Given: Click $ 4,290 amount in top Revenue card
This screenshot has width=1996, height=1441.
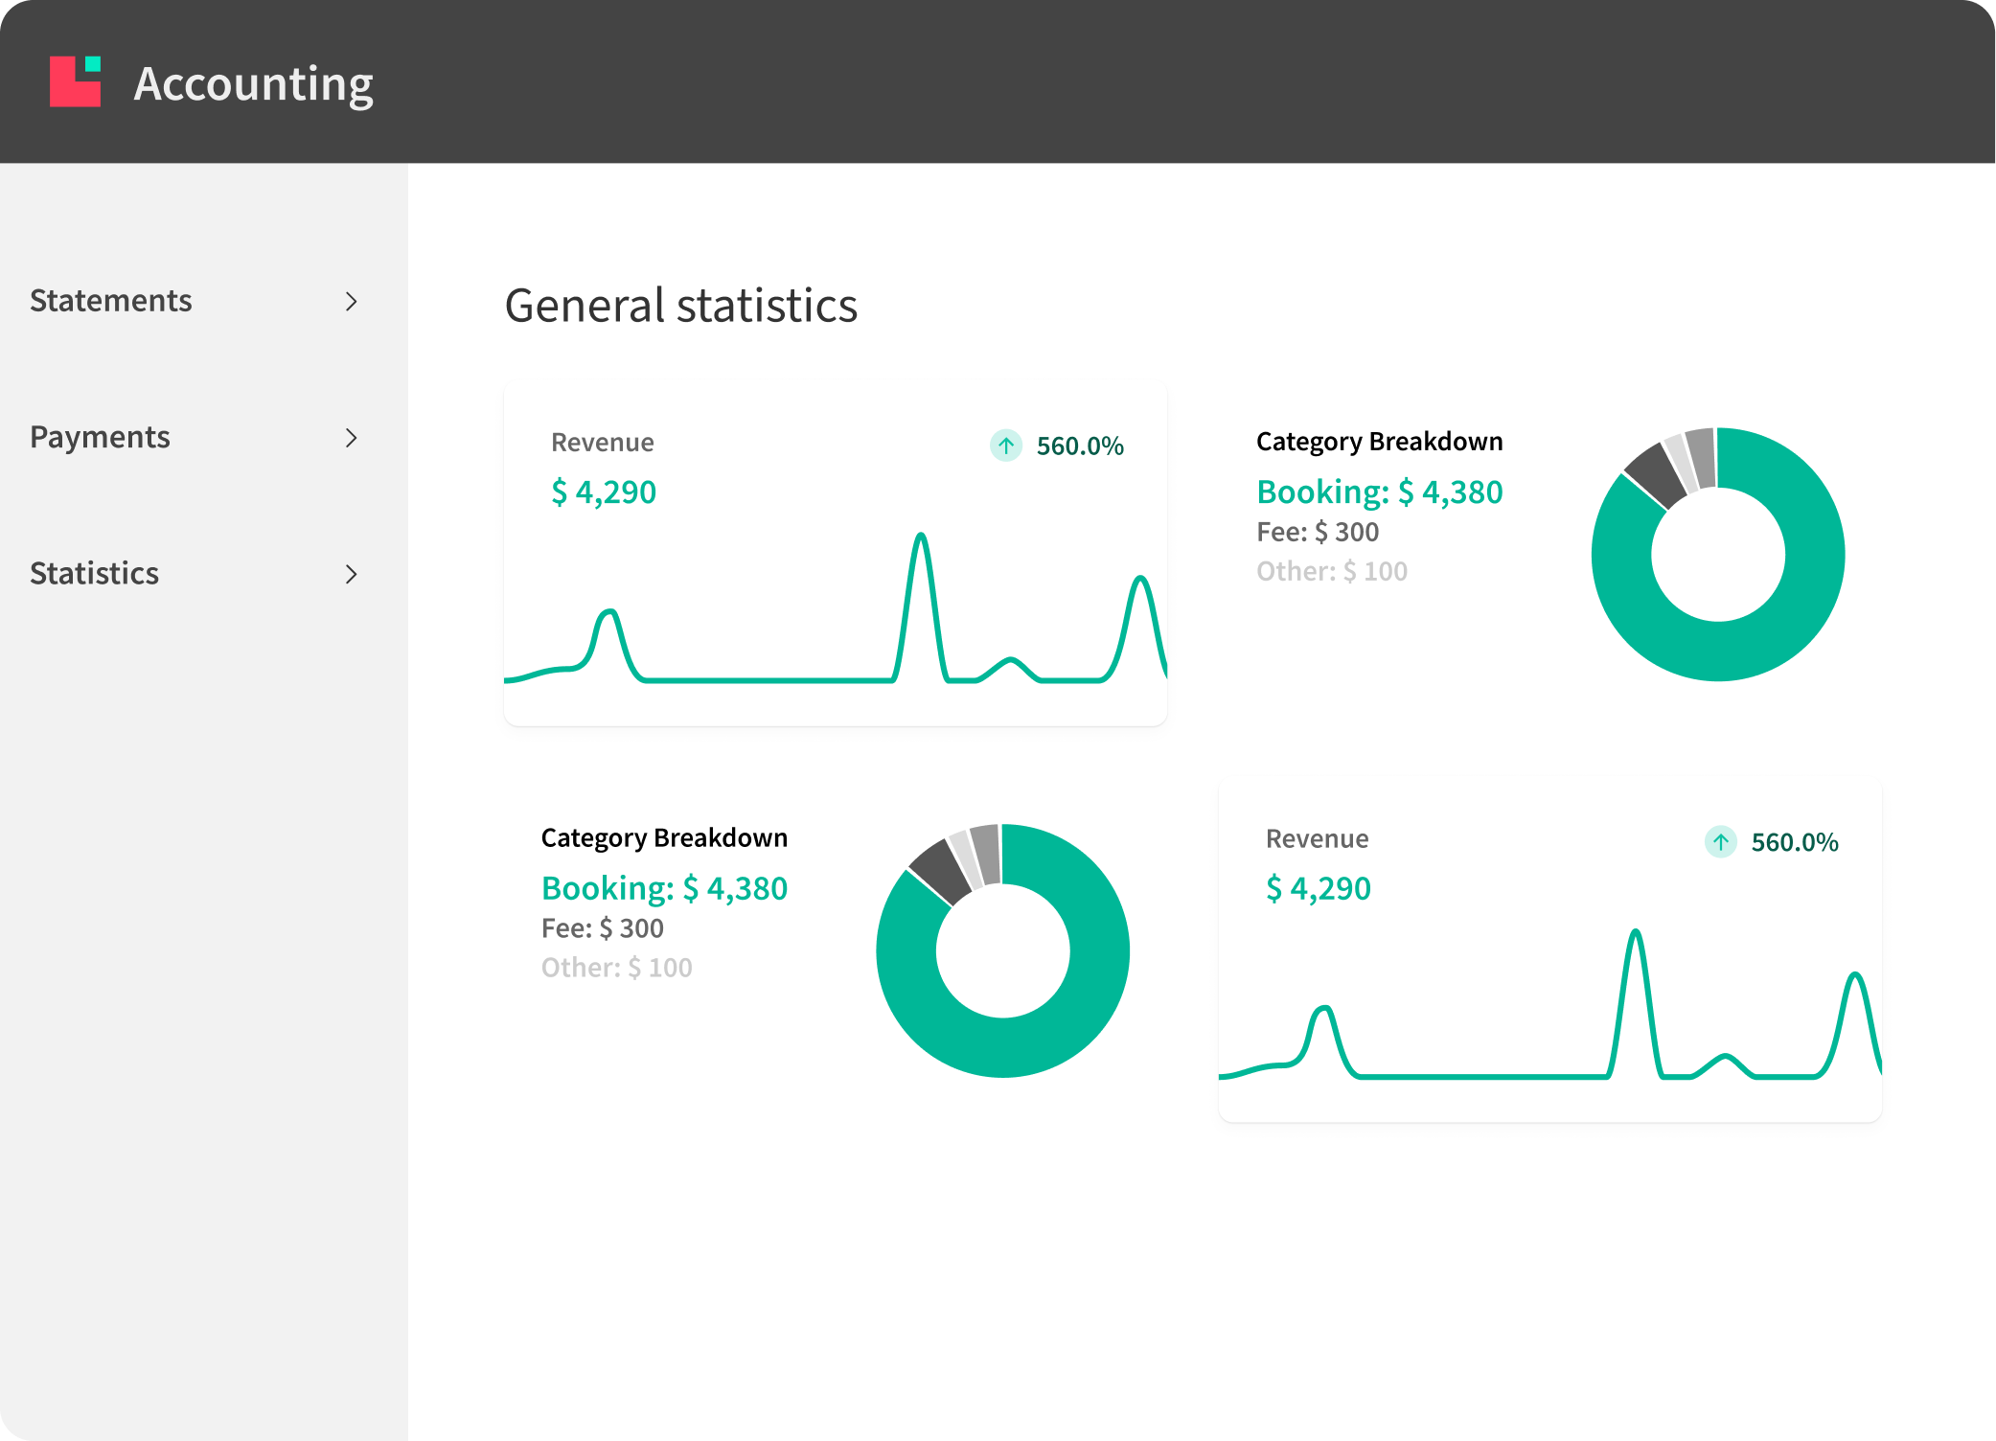Looking at the screenshot, I should (604, 492).
